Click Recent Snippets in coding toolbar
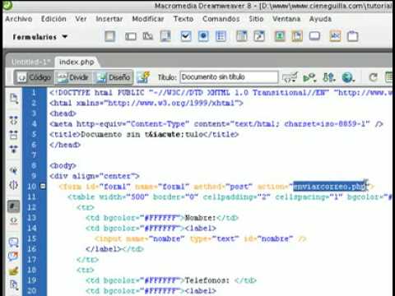 (x=14, y=285)
